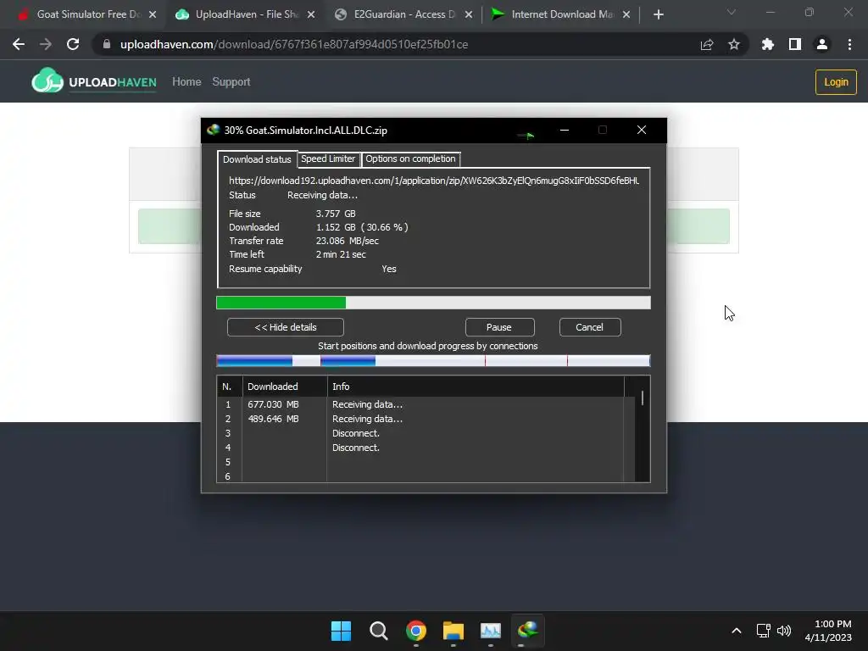Screen dimensions: 868x651
Task: Show hidden system tray icons
Action: (x=737, y=631)
